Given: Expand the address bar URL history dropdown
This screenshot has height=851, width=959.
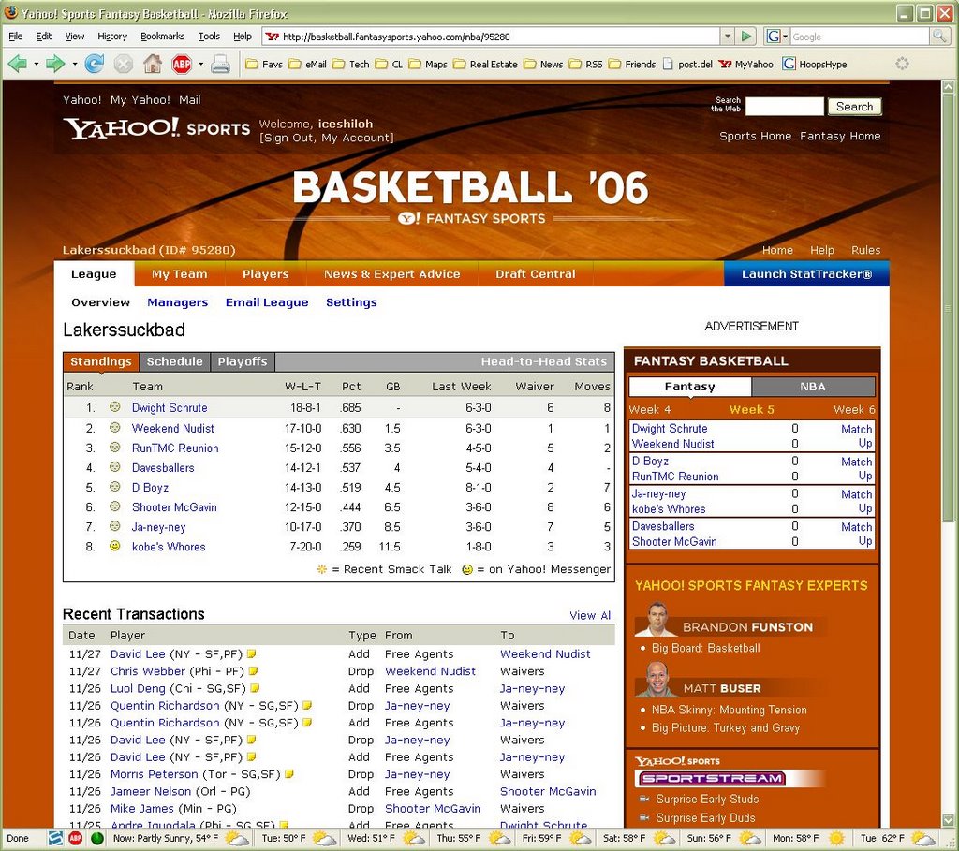Looking at the screenshot, I should click(x=727, y=37).
